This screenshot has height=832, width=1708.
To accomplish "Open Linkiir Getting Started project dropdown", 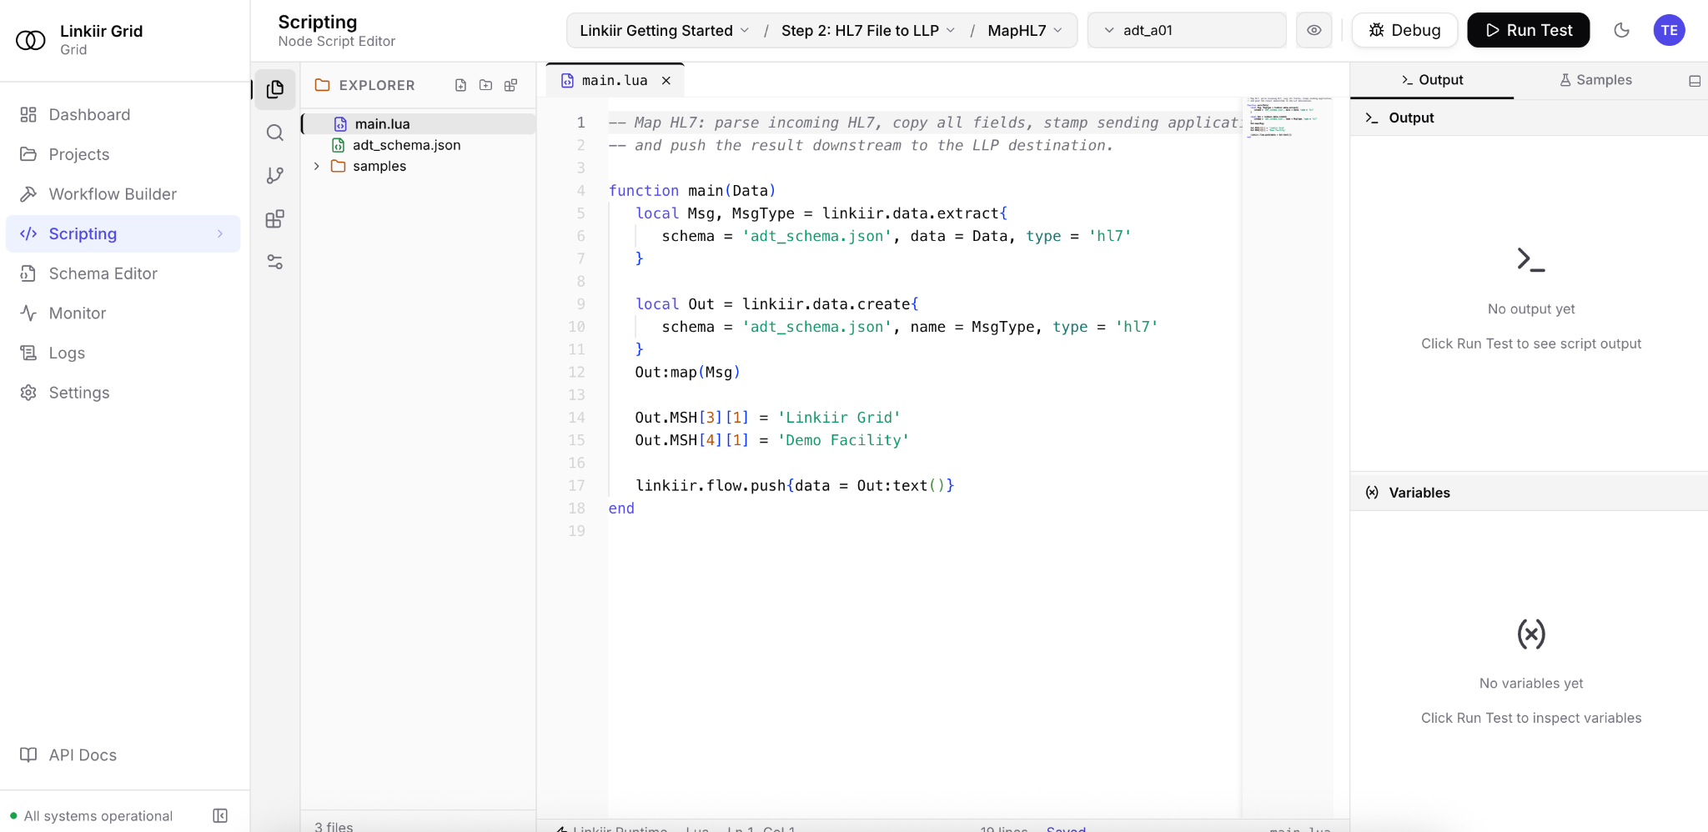I will pyautogui.click(x=664, y=31).
